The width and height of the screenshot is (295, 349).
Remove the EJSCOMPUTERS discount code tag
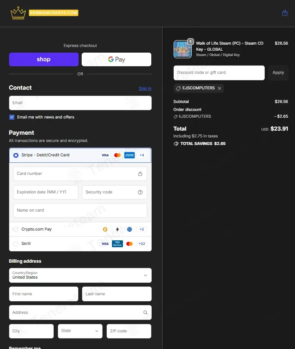point(219,88)
